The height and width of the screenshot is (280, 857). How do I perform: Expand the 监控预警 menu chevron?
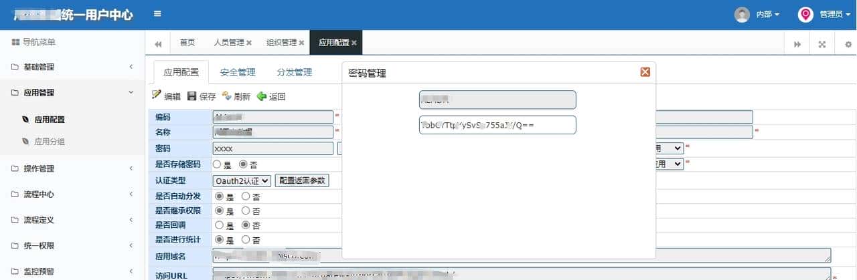click(x=131, y=271)
